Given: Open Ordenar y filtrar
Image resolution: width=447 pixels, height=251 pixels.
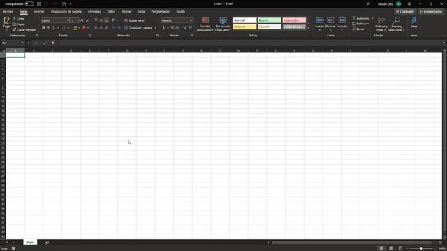Looking at the screenshot, I should point(381,24).
